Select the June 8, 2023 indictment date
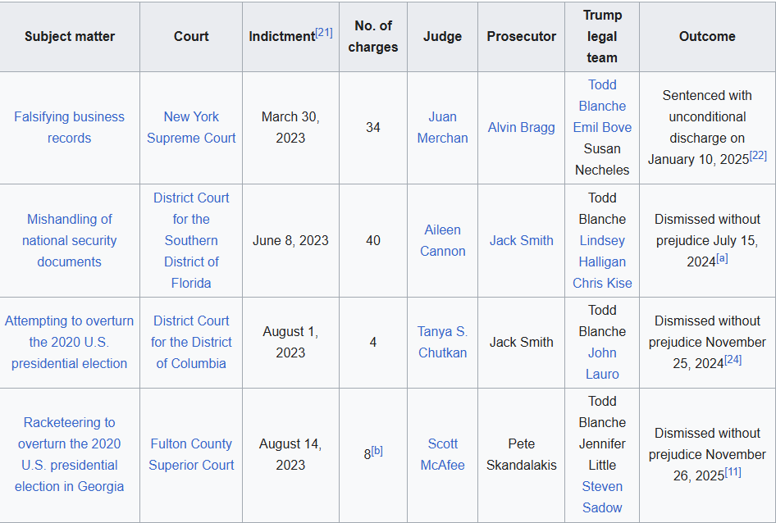 [x=290, y=240]
